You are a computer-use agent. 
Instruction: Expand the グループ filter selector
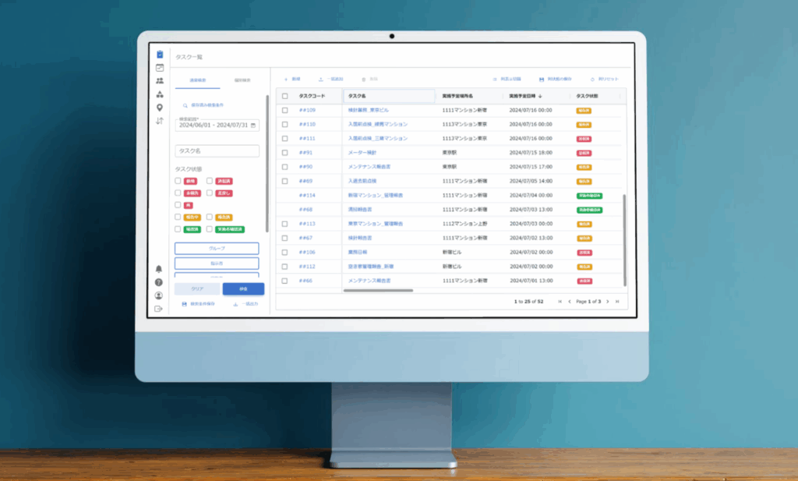pyautogui.click(x=217, y=248)
